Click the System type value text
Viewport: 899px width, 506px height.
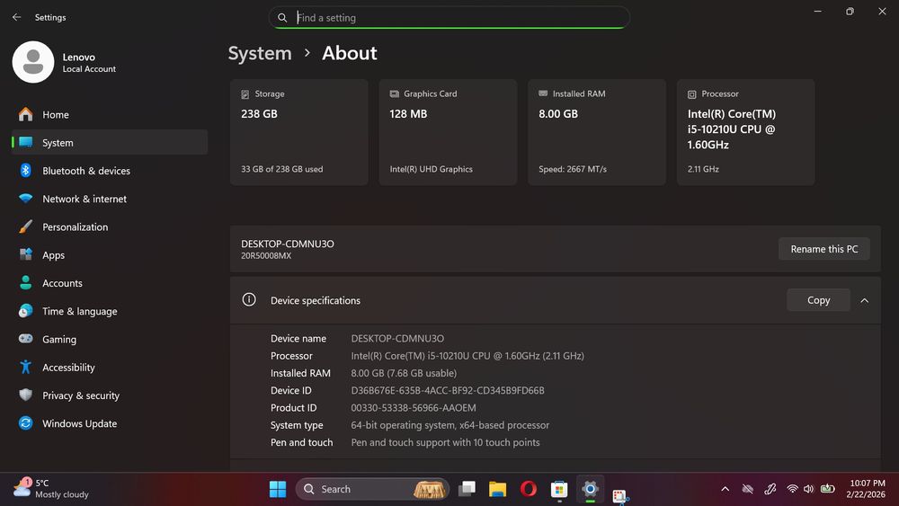pos(450,425)
